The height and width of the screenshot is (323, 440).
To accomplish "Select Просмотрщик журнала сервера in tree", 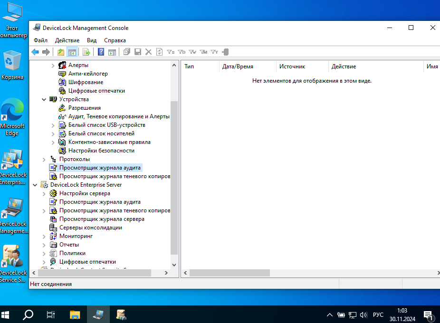I will pos(102,219).
